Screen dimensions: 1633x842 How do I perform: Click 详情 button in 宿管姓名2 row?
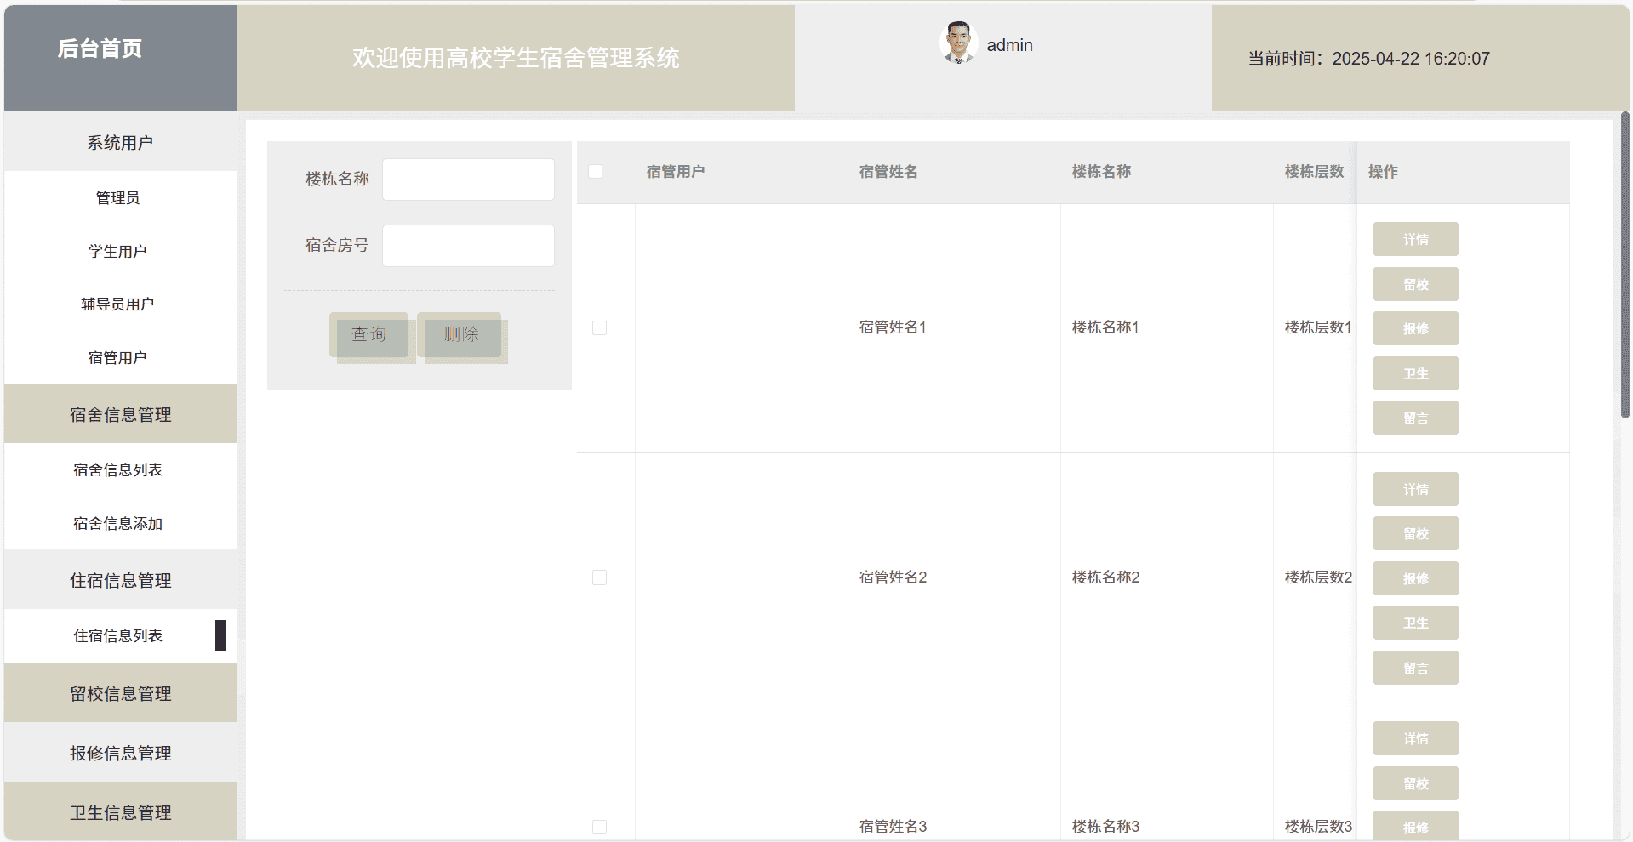(x=1416, y=489)
